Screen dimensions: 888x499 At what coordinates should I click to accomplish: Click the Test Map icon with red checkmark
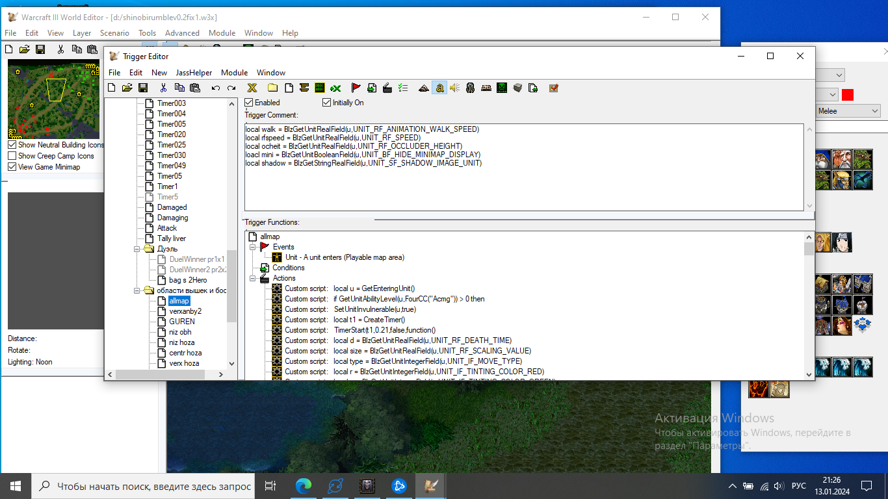(x=554, y=88)
